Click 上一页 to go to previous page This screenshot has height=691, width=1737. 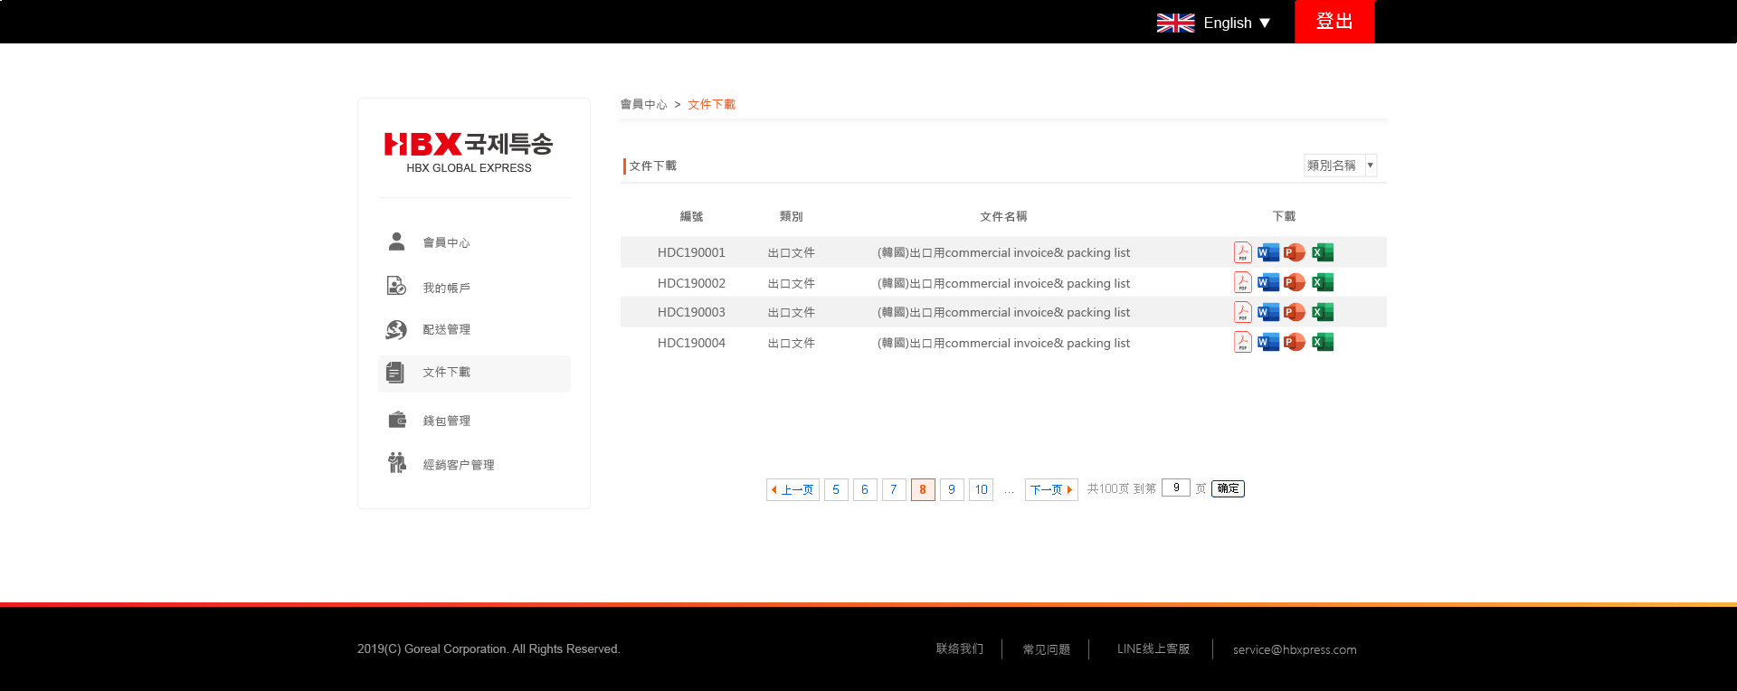[793, 489]
